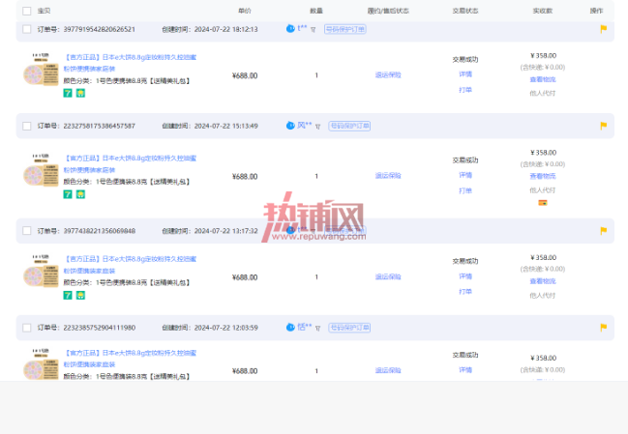Open chat icon beside buyer 恬**

[290, 328]
